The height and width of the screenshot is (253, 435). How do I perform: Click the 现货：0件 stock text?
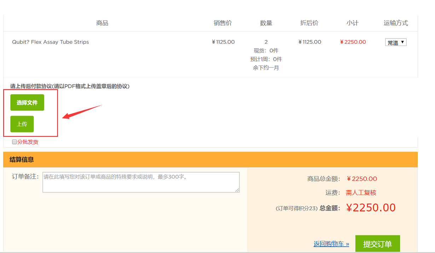266,50
